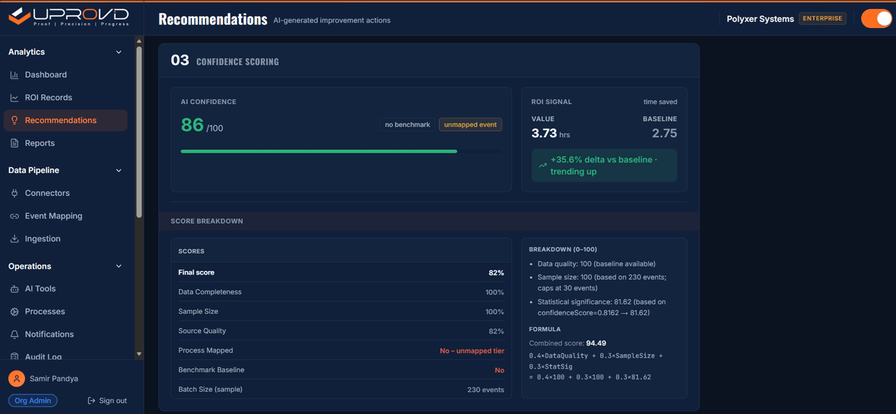Click the Source Quality row
Image resolution: width=896 pixels, height=414 pixels.
point(341,331)
